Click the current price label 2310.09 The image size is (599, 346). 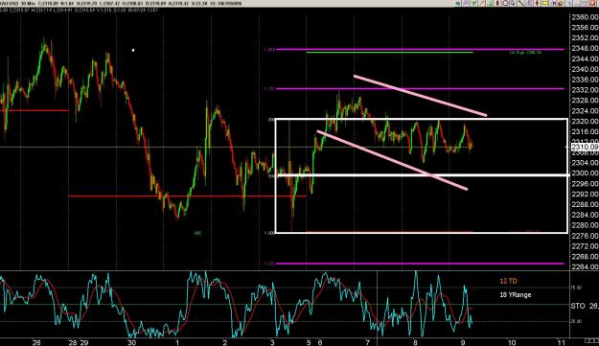click(x=585, y=147)
